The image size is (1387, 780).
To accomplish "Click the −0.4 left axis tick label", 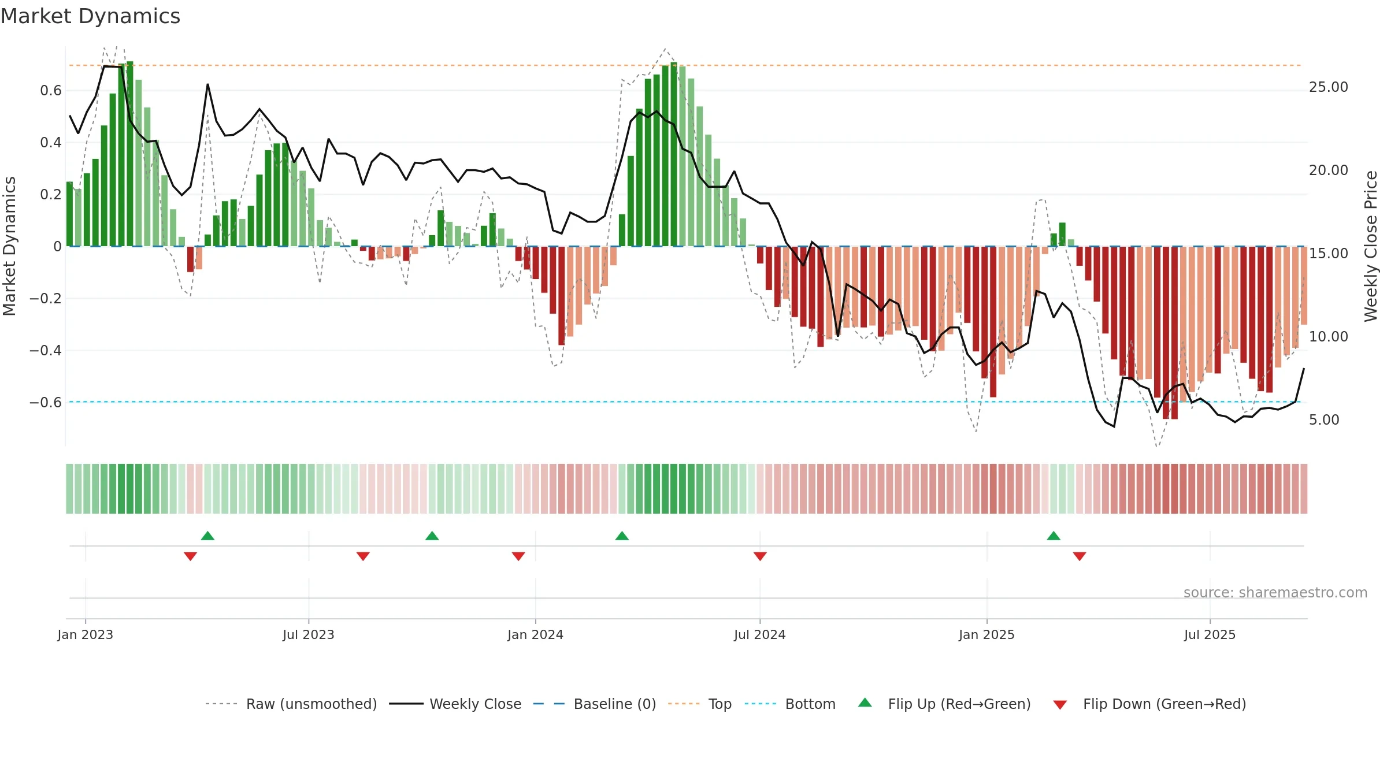I will pyautogui.click(x=46, y=351).
